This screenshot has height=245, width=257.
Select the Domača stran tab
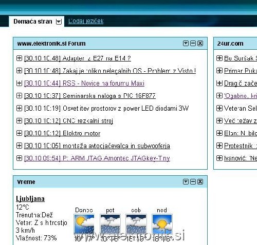(33, 22)
